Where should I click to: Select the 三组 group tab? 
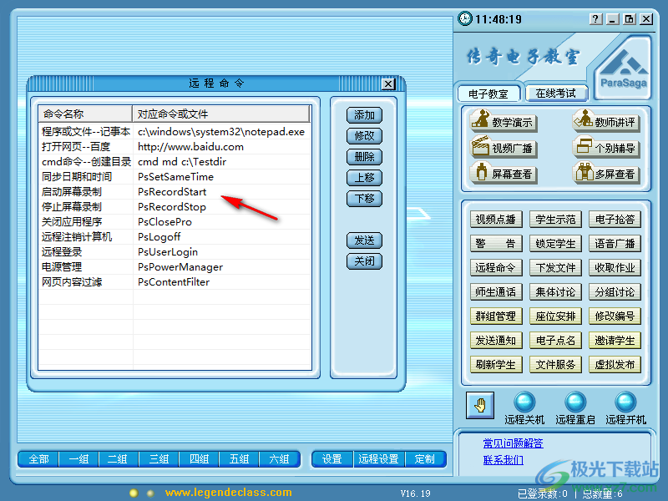click(159, 459)
